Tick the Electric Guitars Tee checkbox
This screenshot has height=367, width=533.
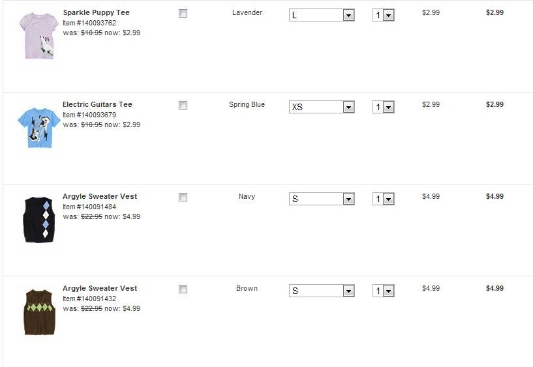[x=183, y=105]
